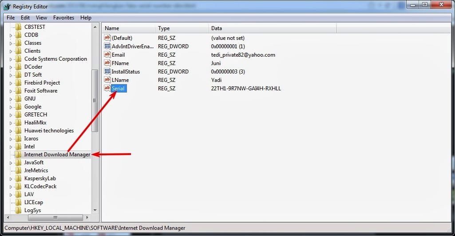Click the Google folder icon
This screenshot has width=455, height=236.
click(18, 107)
